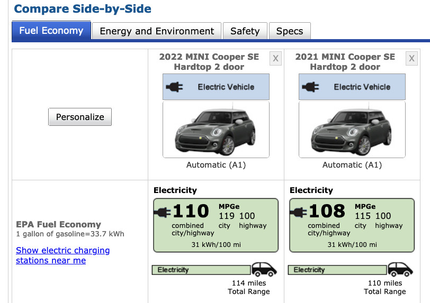Click the 2021 MINI Cooper SE car photo

(352, 130)
